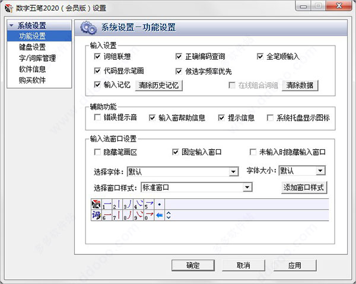The height and width of the screenshot is (284, 356).
Task: Toggle 固定输入窗口 checkbox
Action: 176,152
